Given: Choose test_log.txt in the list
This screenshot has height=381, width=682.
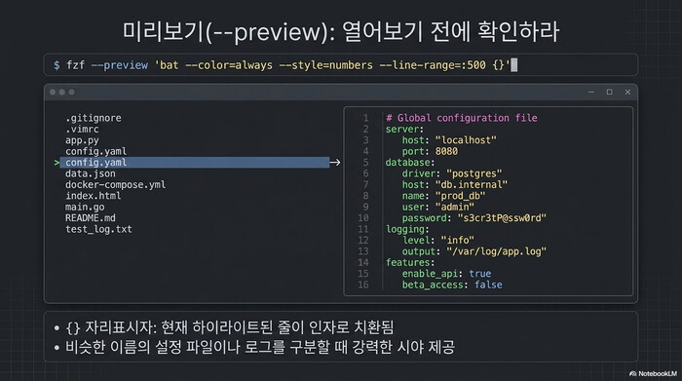Looking at the screenshot, I should (98, 229).
